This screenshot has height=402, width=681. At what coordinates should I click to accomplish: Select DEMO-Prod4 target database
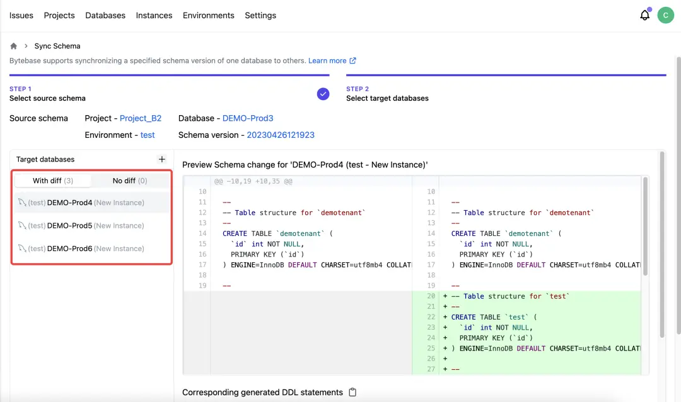70,203
